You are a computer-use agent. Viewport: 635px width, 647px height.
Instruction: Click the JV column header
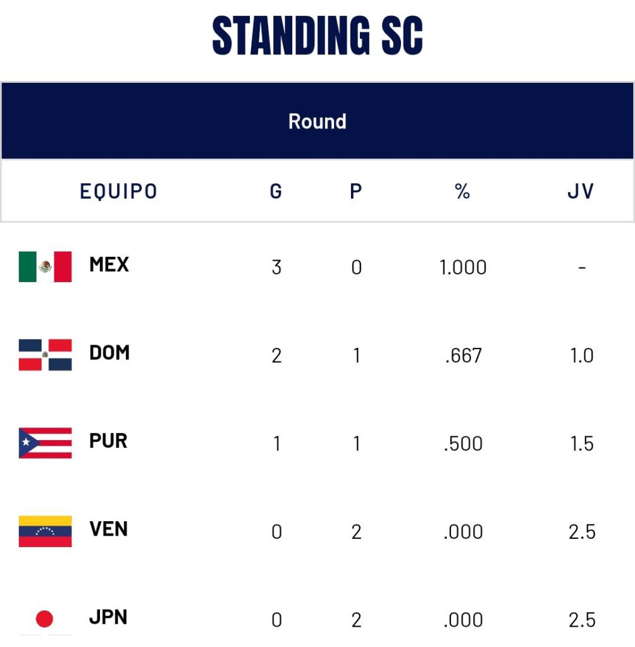point(581,191)
